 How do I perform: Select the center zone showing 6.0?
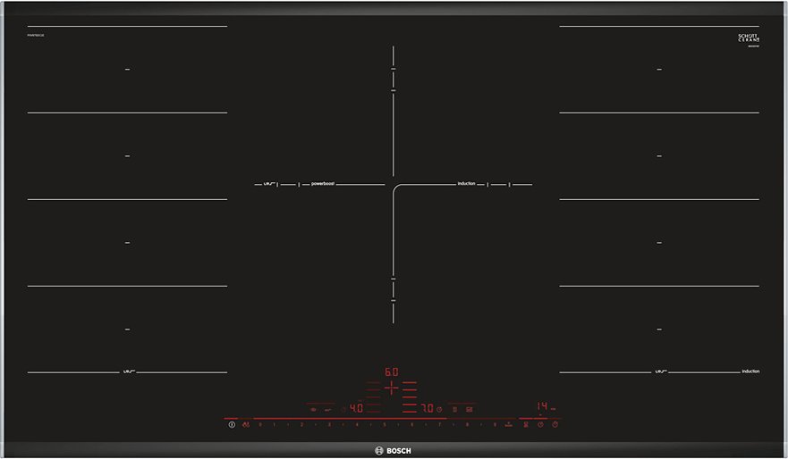[x=392, y=371]
